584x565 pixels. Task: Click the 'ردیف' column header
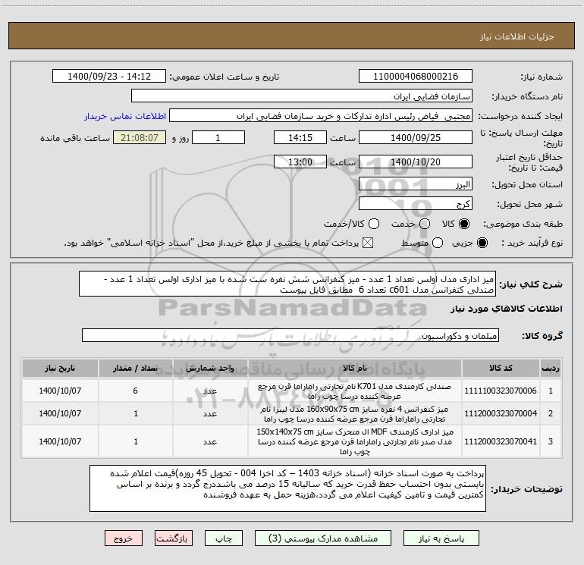click(x=551, y=368)
